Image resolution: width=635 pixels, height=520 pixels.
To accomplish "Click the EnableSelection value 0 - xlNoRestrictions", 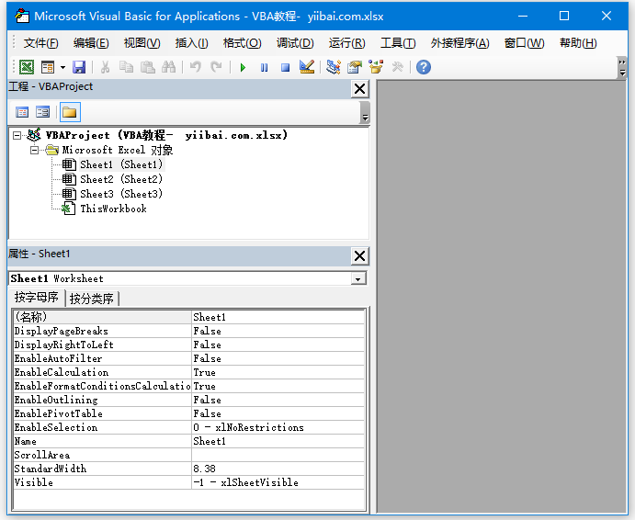I will pos(278,427).
